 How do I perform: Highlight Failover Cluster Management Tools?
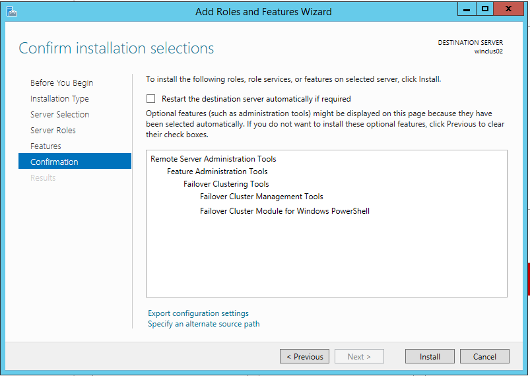(x=261, y=197)
